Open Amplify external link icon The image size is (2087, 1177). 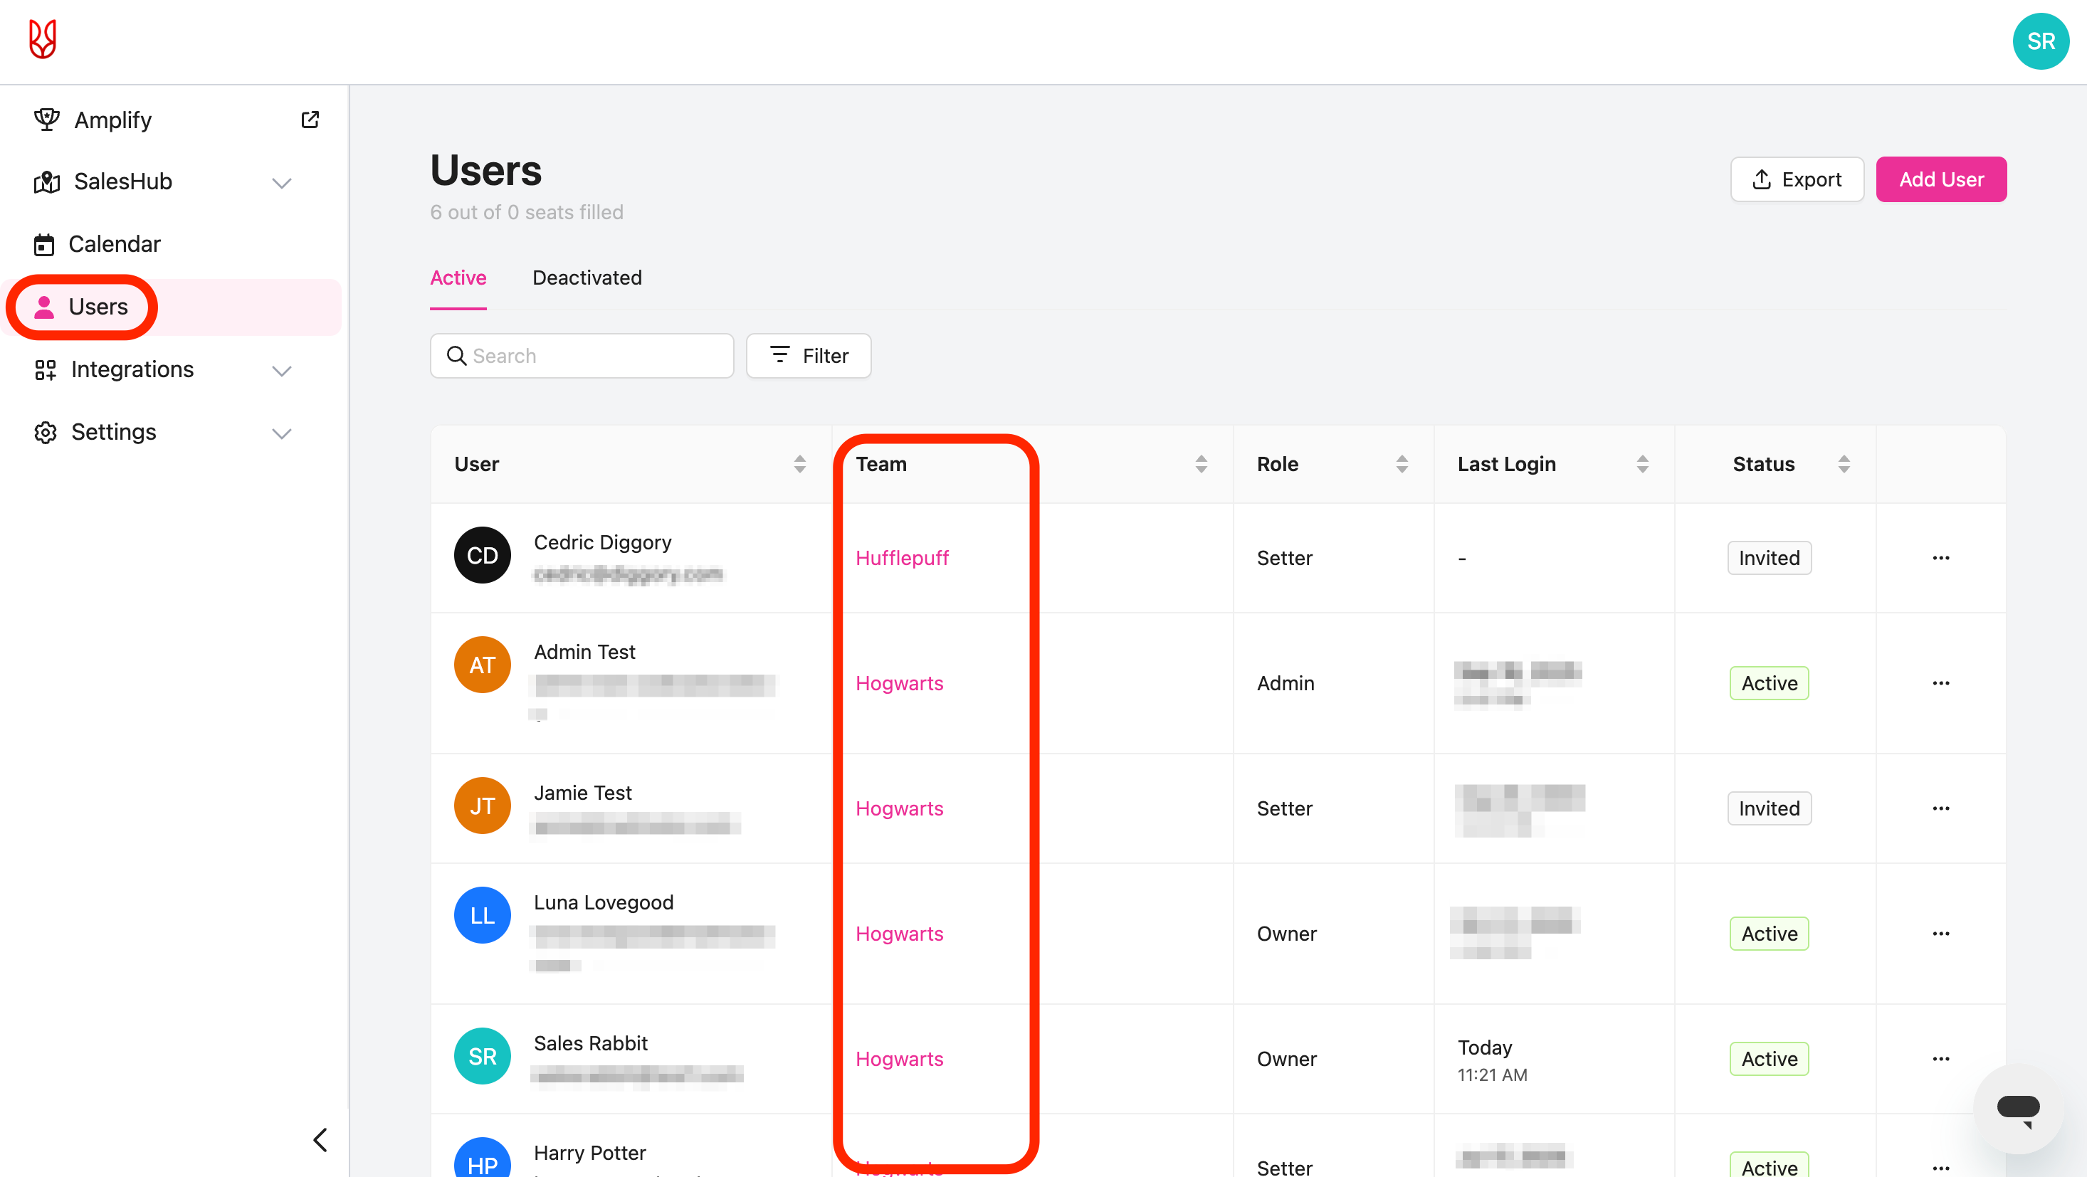[310, 120]
